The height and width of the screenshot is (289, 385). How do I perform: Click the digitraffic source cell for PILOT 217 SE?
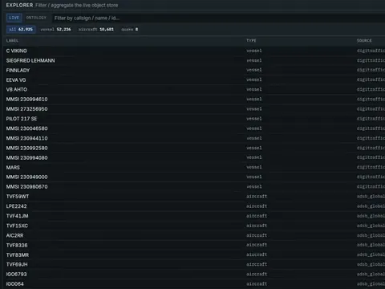tap(371, 119)
